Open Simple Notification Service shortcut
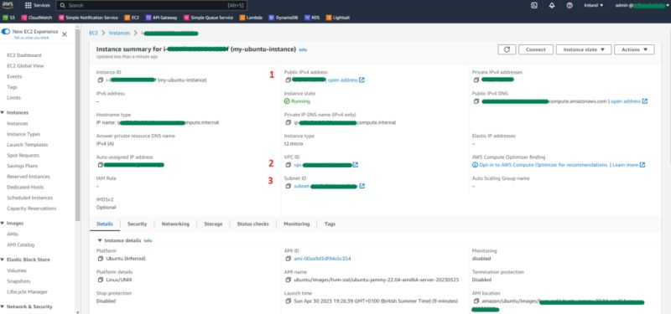671x314 pixels. [x=88, y=18]
